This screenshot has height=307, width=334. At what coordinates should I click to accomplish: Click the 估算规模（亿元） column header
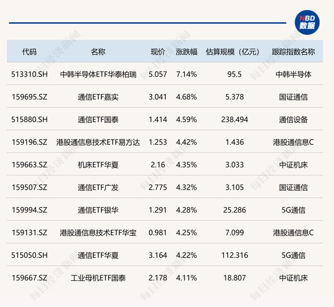233,52
